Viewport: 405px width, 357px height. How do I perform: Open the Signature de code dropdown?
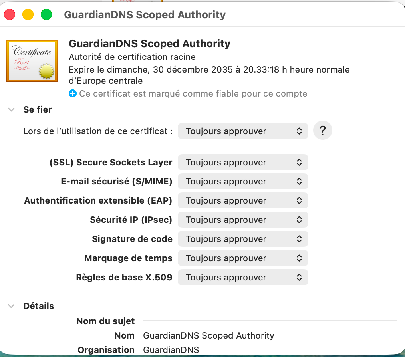coord(243,239)
